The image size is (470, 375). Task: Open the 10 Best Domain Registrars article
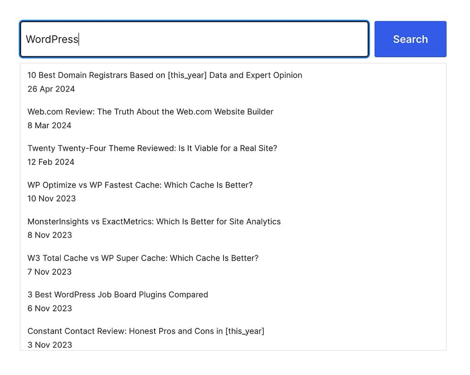tap(165, 75)
